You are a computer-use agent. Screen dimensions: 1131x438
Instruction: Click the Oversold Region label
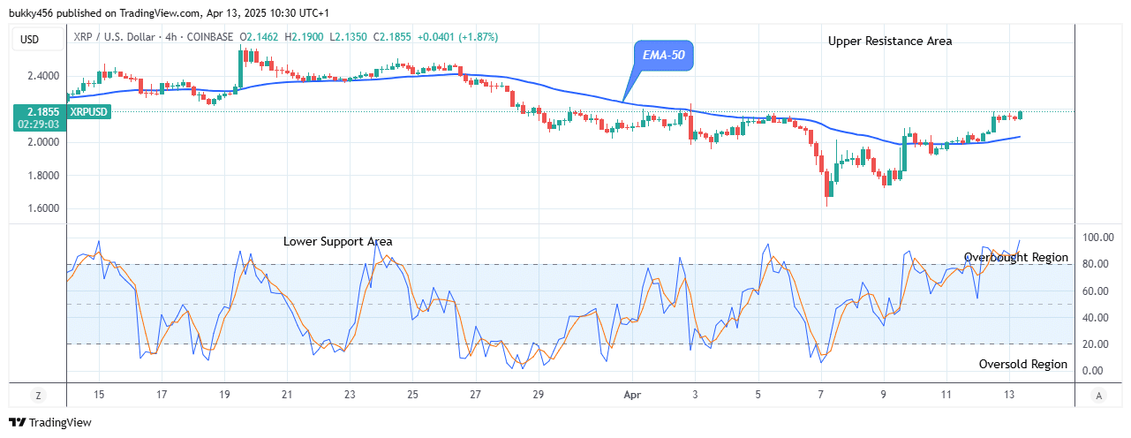(x=1023, y=364)
